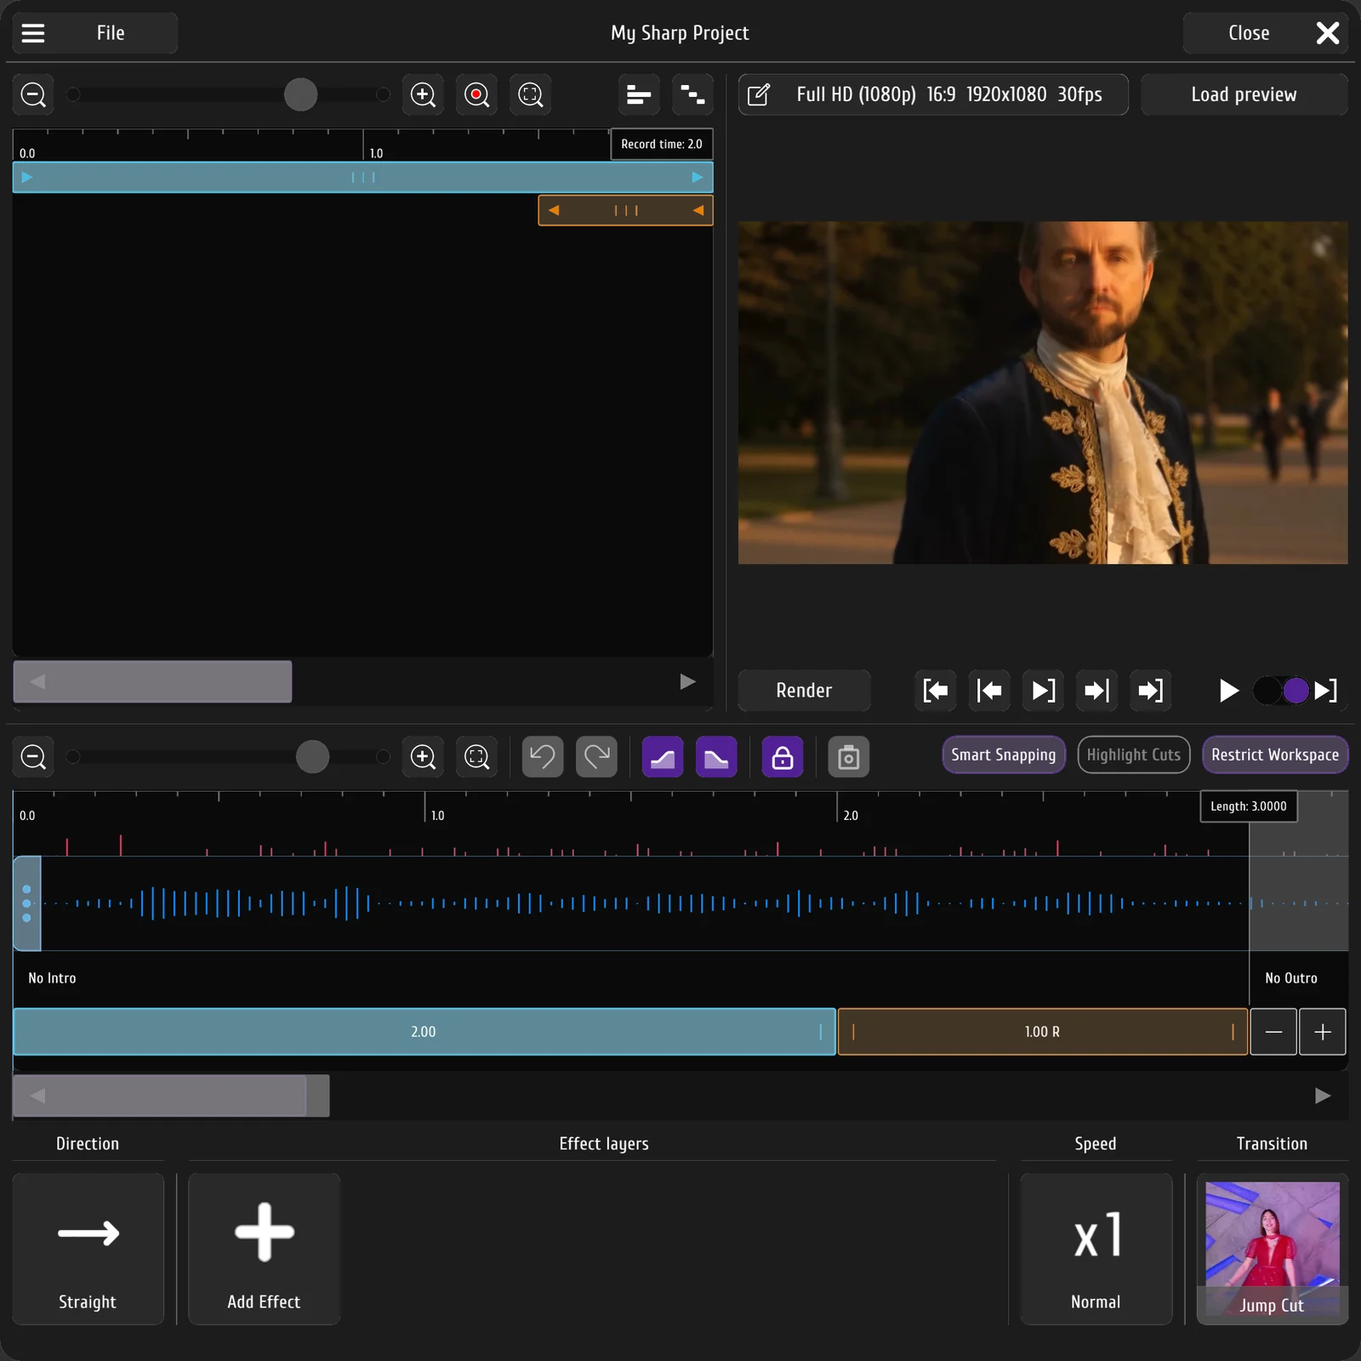This screenshot has height=1361, width=1361.
Task: Toggle the purple ease-in curve icon
Action: [x=663, y=757]
